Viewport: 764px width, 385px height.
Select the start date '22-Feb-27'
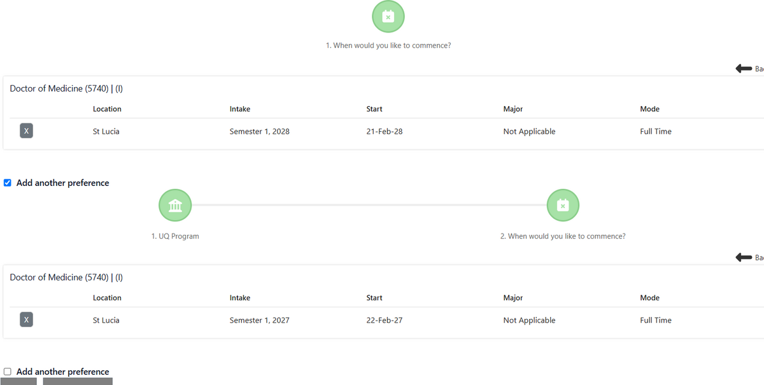(x=385, y=321)
